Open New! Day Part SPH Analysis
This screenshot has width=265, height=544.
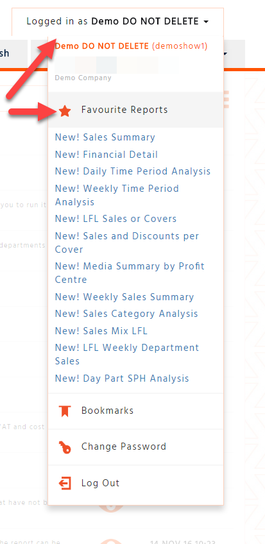click(x=122, y=378)
